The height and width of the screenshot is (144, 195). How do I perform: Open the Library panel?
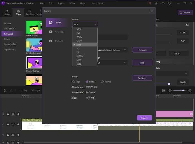point(7,13)
